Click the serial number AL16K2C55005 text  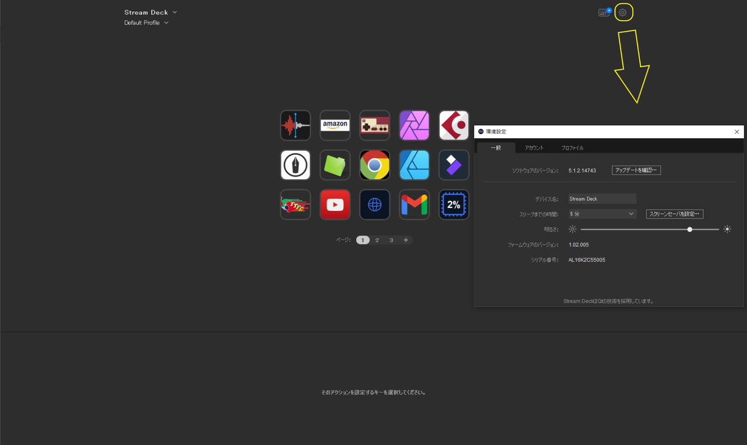tap(587, 260)
